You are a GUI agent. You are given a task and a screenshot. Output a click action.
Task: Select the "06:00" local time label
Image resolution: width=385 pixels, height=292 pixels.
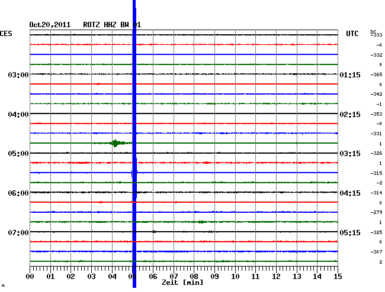point(18,193)
